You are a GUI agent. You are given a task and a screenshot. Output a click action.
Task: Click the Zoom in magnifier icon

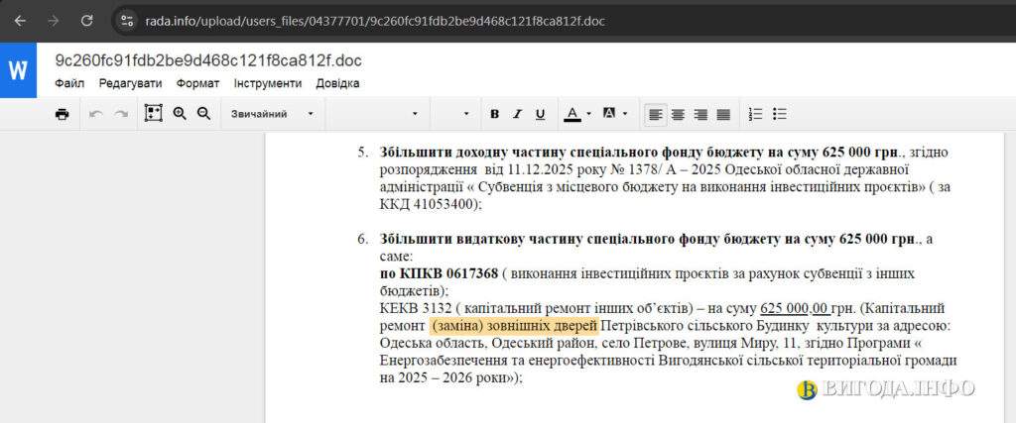tap(180, 114)
